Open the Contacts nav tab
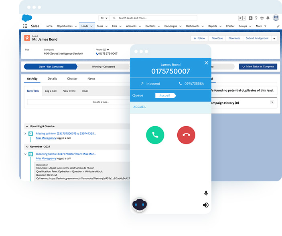 150,26
